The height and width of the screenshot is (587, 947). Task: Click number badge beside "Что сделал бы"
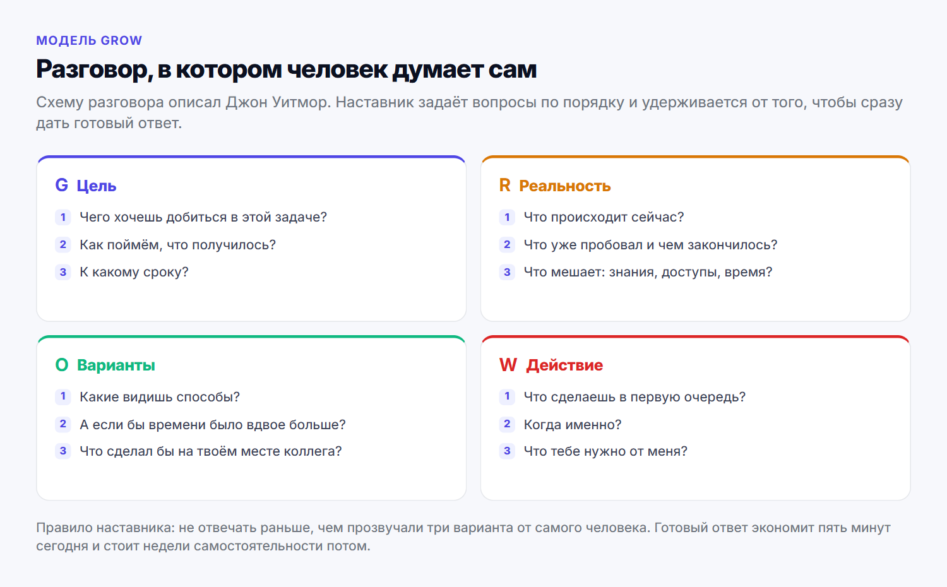click(x=63, y=451)
